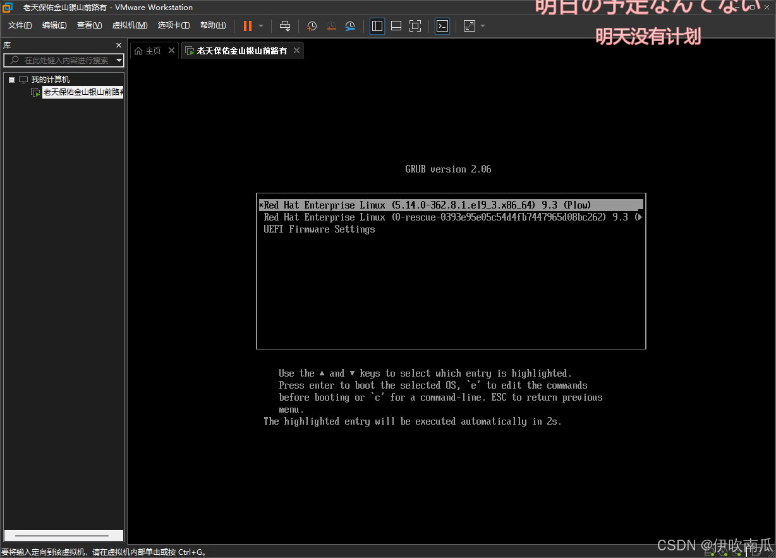
Task: Open the snapshot manager
Action: (350, 26)
